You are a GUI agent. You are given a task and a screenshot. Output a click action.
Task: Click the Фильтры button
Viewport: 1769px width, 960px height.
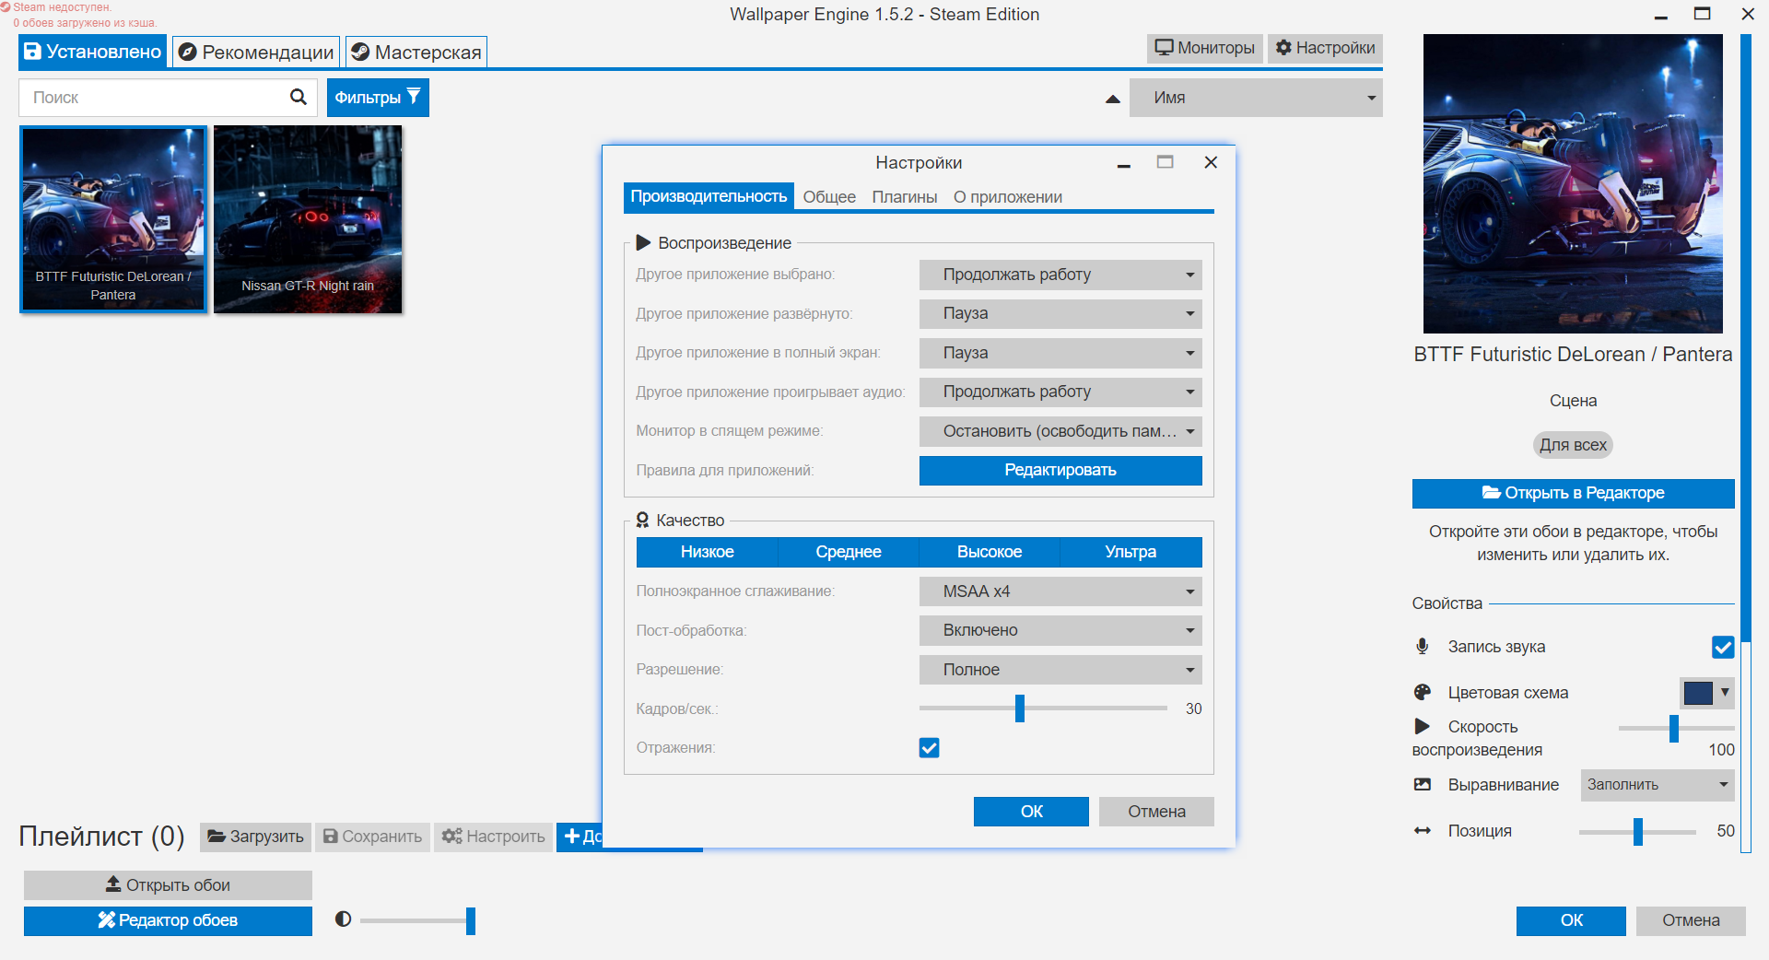[378, 98]
